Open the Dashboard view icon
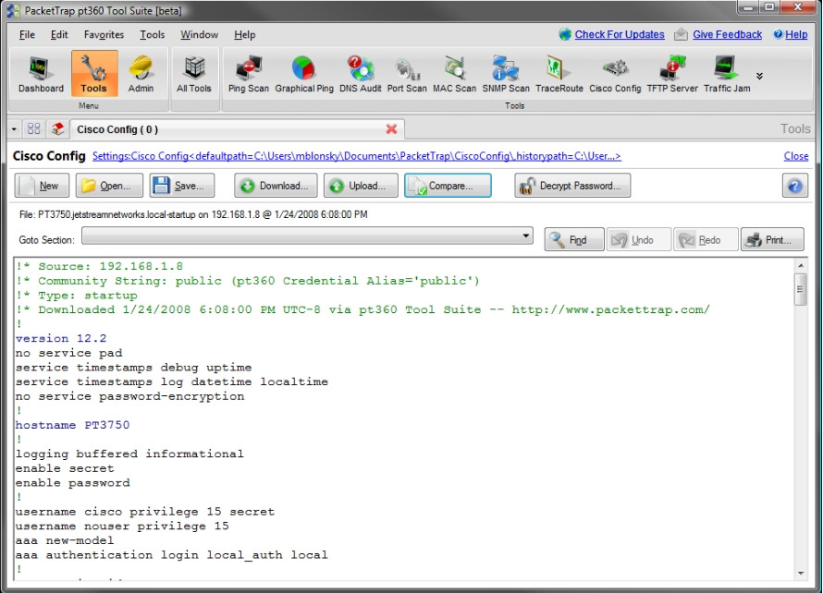The width and height of the screenshot is (823, 593). click(x=41, y=74)
